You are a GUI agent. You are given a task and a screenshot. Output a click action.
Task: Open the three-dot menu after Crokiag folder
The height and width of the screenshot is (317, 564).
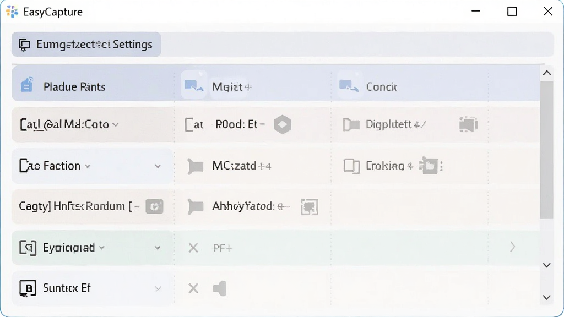(441, 166)
